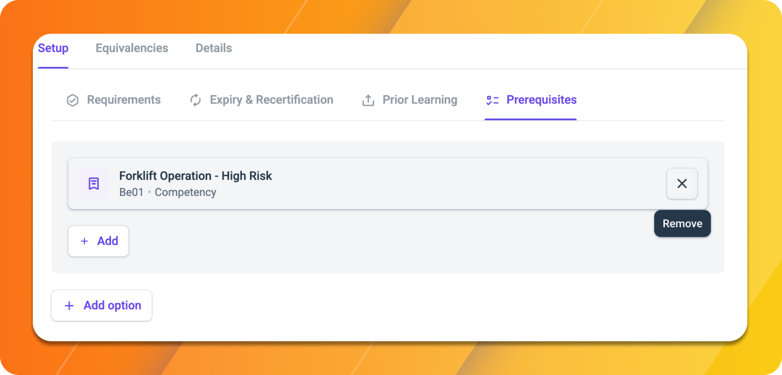Select the Prior Learning sub-tab

pos(409,100)
